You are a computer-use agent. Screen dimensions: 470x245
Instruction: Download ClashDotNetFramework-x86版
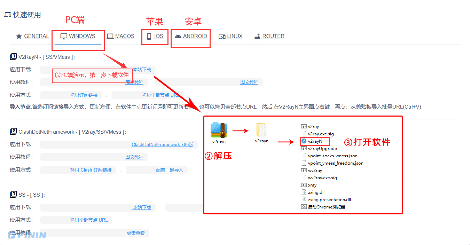pos(162,144)
